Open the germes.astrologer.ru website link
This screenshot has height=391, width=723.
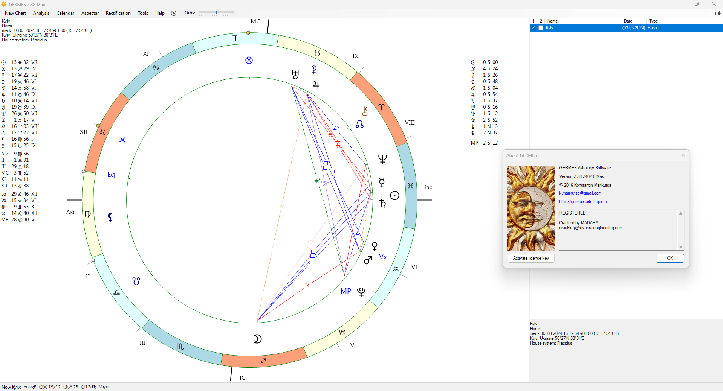tap(583, 202)
